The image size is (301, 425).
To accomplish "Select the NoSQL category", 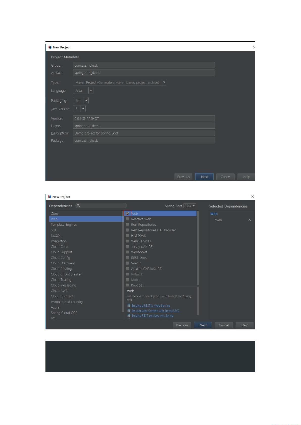I will 85,236.
